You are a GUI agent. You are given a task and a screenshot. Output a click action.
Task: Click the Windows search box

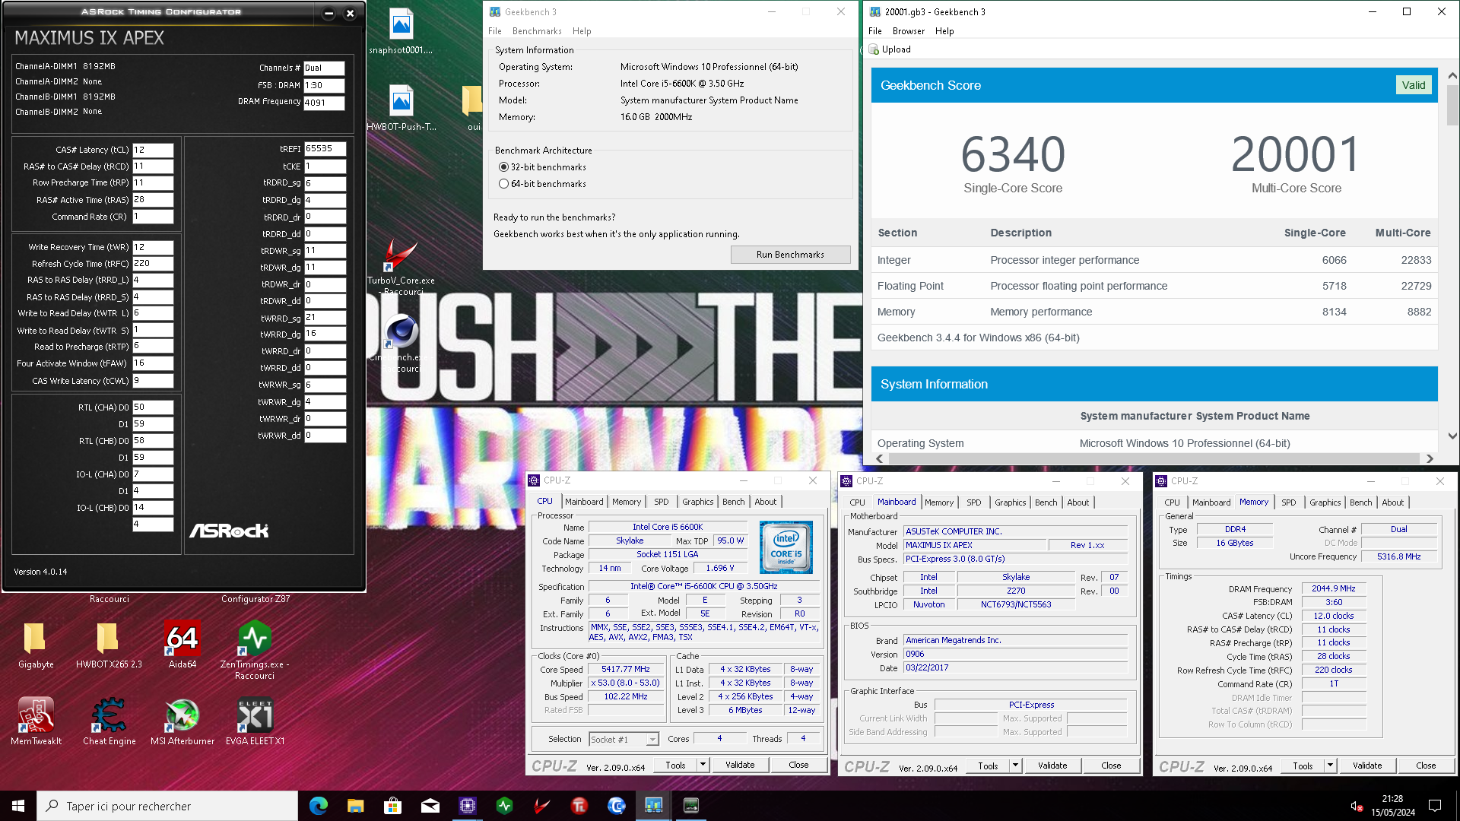[x=167, y=806]
